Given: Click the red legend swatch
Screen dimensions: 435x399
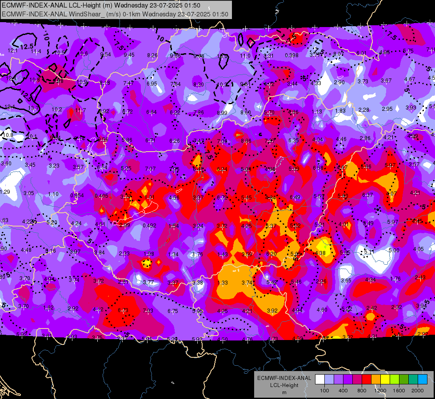Looking at the screenshot, I should pos(367,379).
